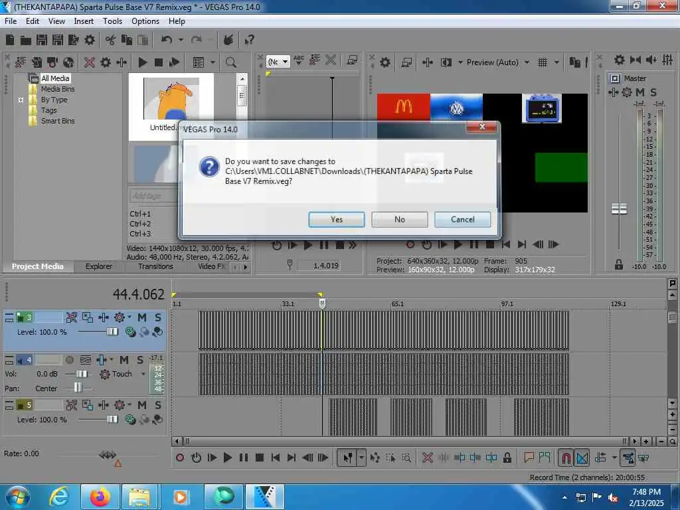Expand the By Type tree node

click(x=21, y=100)
